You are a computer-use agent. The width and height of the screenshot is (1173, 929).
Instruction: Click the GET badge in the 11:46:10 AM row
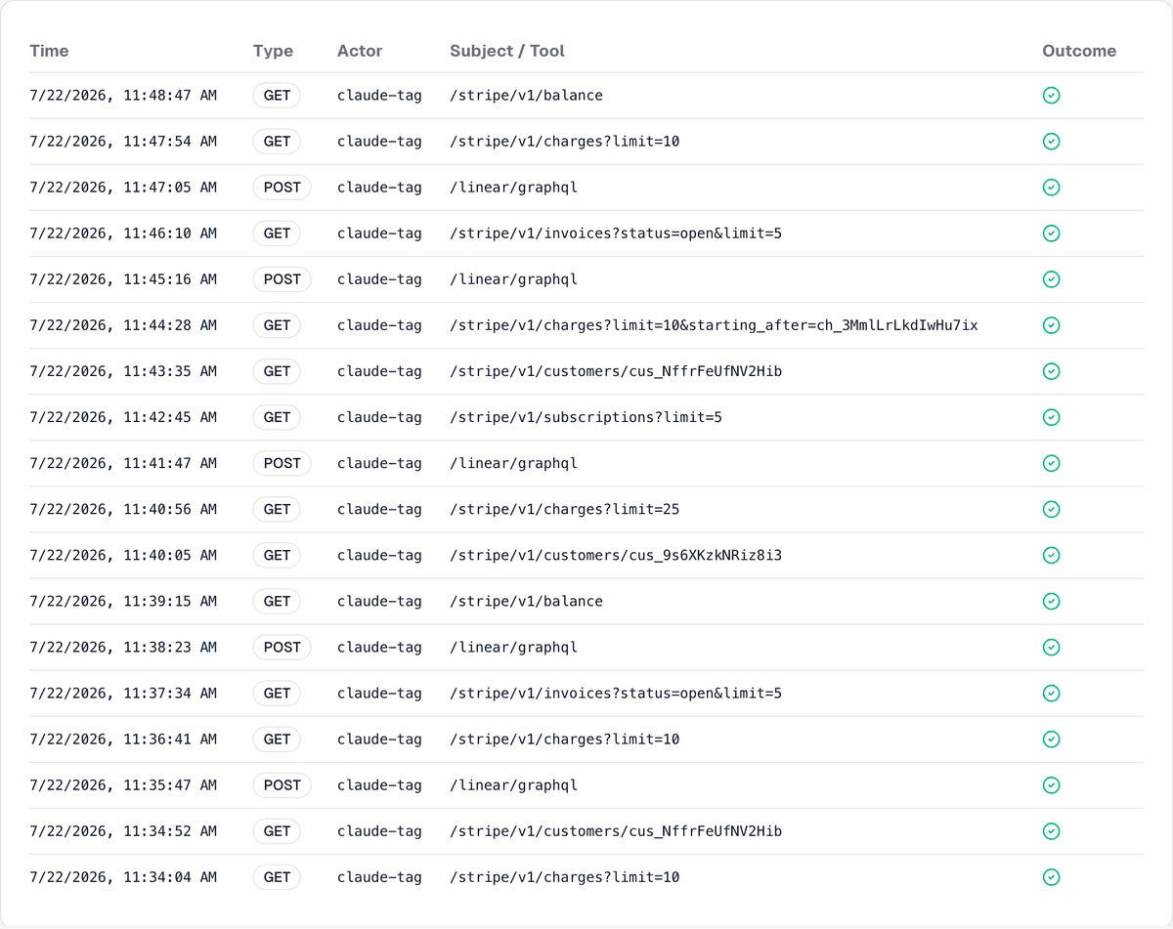pos(278,233)
